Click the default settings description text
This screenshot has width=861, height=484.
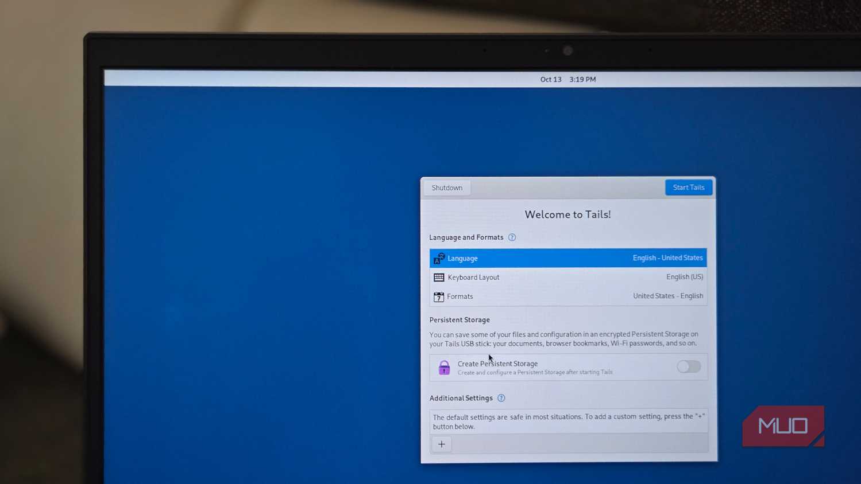pyautogui.click(x=569, y=421)
